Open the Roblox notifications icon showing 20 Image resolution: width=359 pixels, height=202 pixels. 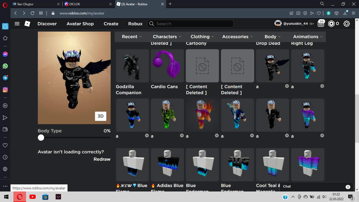(321, 23)
